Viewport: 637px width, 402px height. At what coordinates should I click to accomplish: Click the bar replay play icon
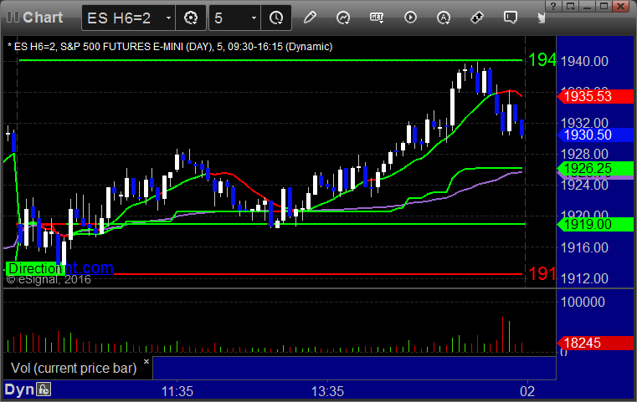pos(410,17)
